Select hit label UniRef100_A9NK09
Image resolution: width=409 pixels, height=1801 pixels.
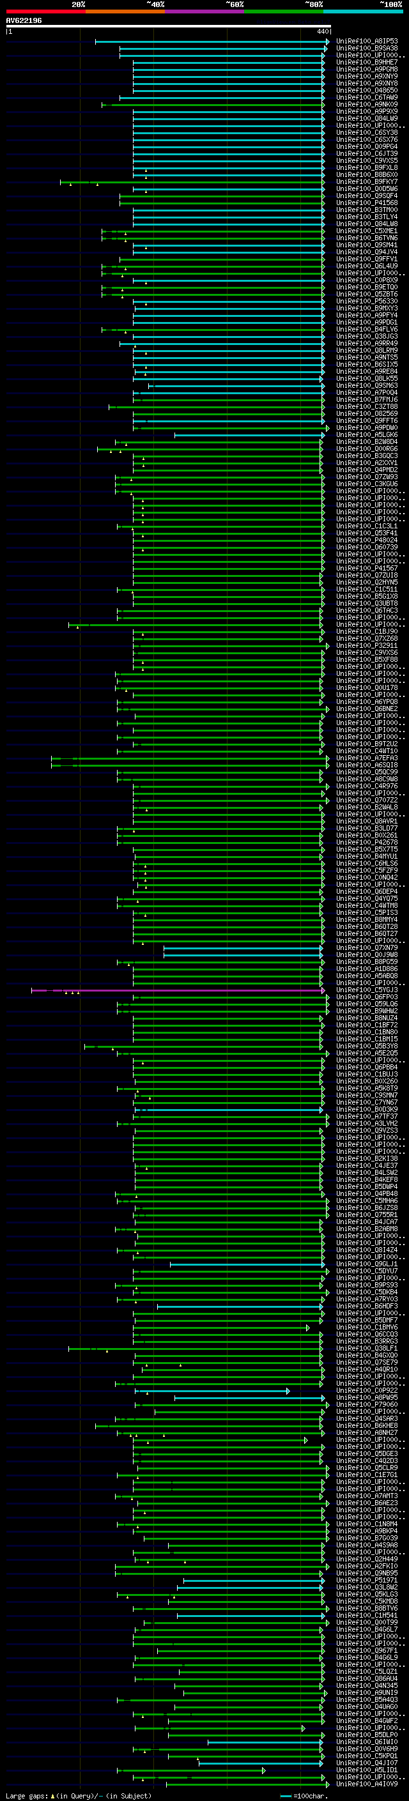click(367, 105)
